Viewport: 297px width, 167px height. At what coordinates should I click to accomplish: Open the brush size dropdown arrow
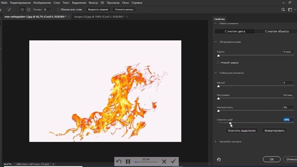pos(52,9)
